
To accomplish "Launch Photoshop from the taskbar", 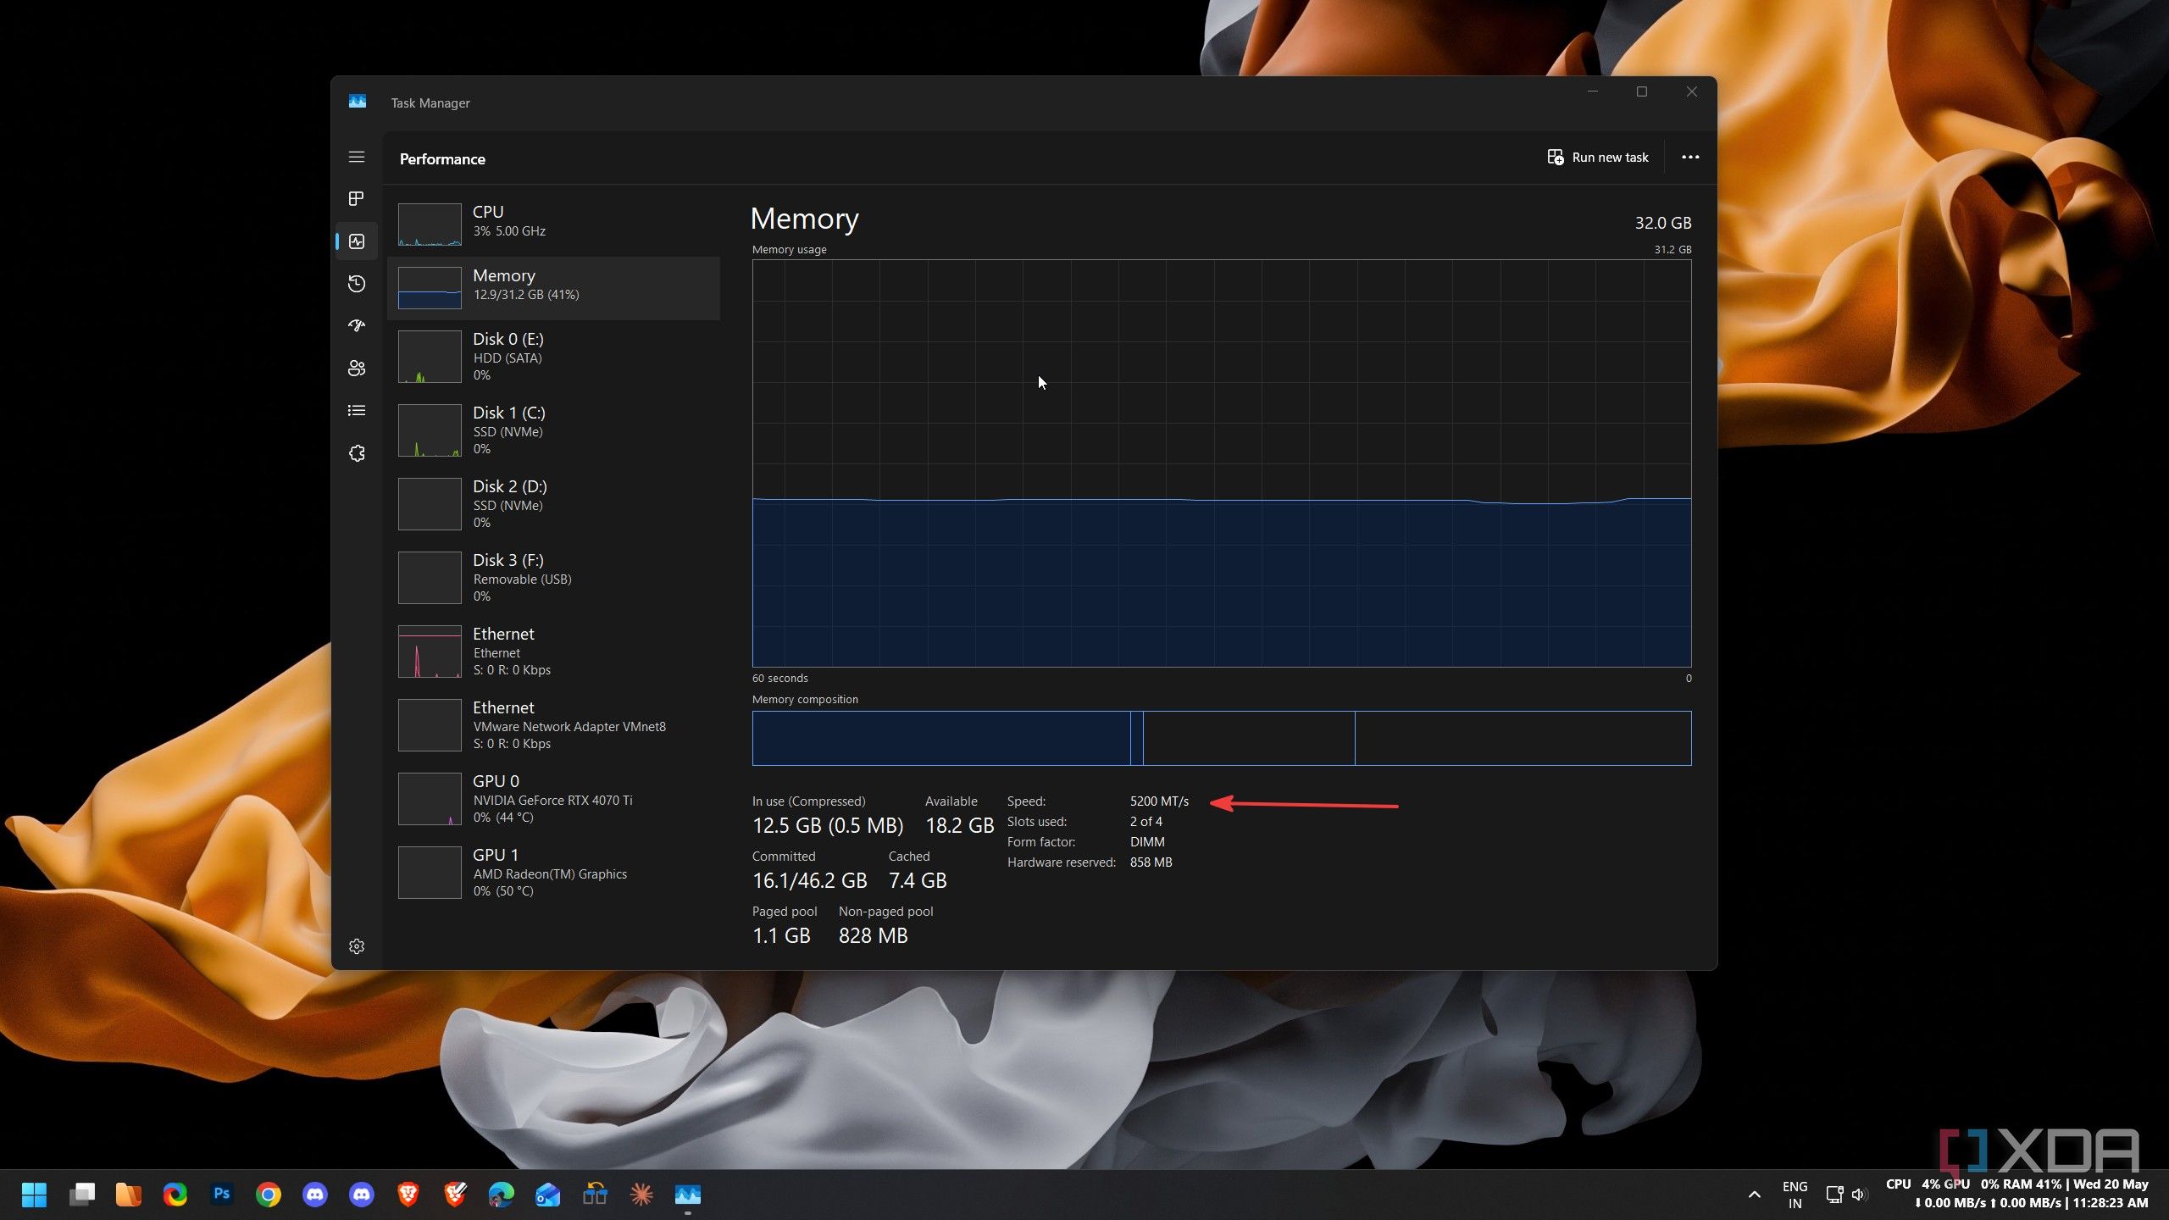I will pyautogui.click(x=222, y=1195).
